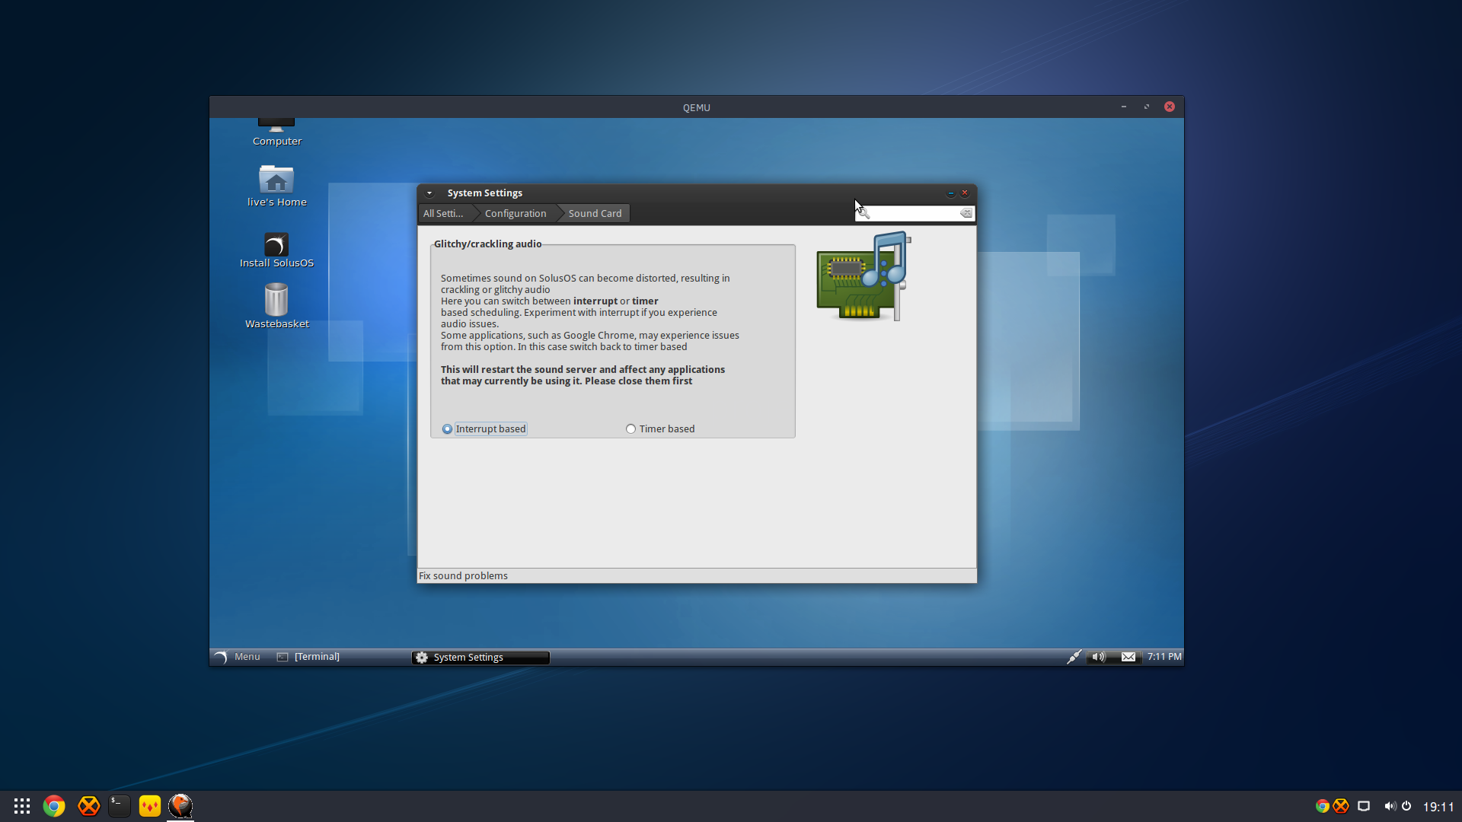Click the 'Glitchy/crackling audio' group heading

(487, 244)
